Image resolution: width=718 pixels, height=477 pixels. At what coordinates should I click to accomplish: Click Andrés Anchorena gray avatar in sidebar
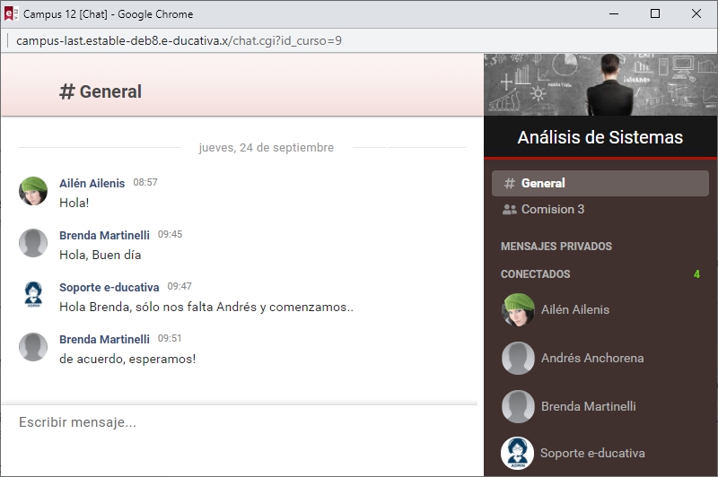click(518, 358)
